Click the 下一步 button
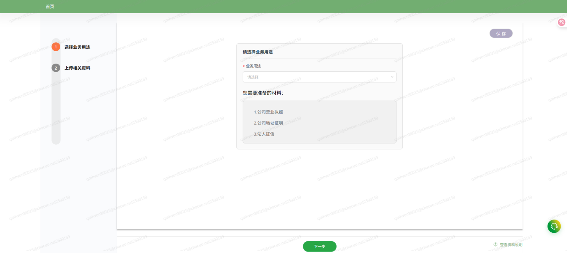Viewport: 567px width, 253px height. 319,246
